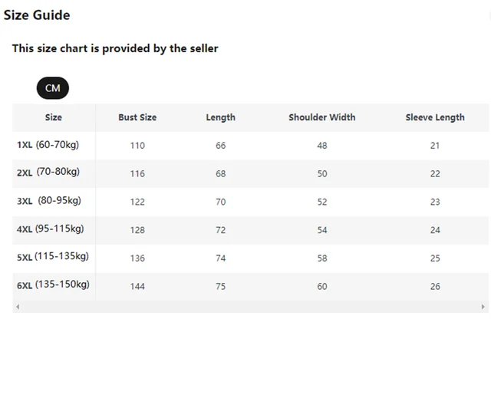This screenshot has width=491, height=398.
Task: Click the Length column header
Action: click(x=220, y=117)
